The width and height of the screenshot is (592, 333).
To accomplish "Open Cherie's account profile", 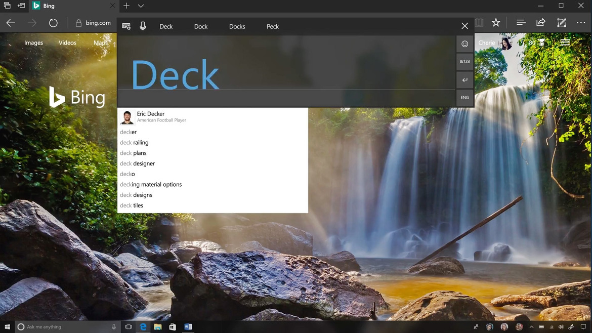I will coord(486,43).
